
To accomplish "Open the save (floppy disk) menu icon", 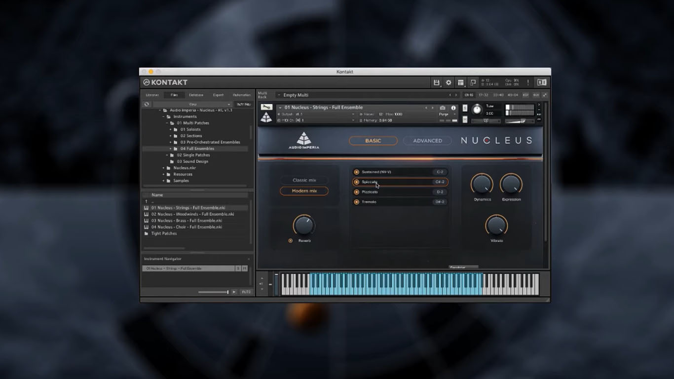I will coord(436,82).
